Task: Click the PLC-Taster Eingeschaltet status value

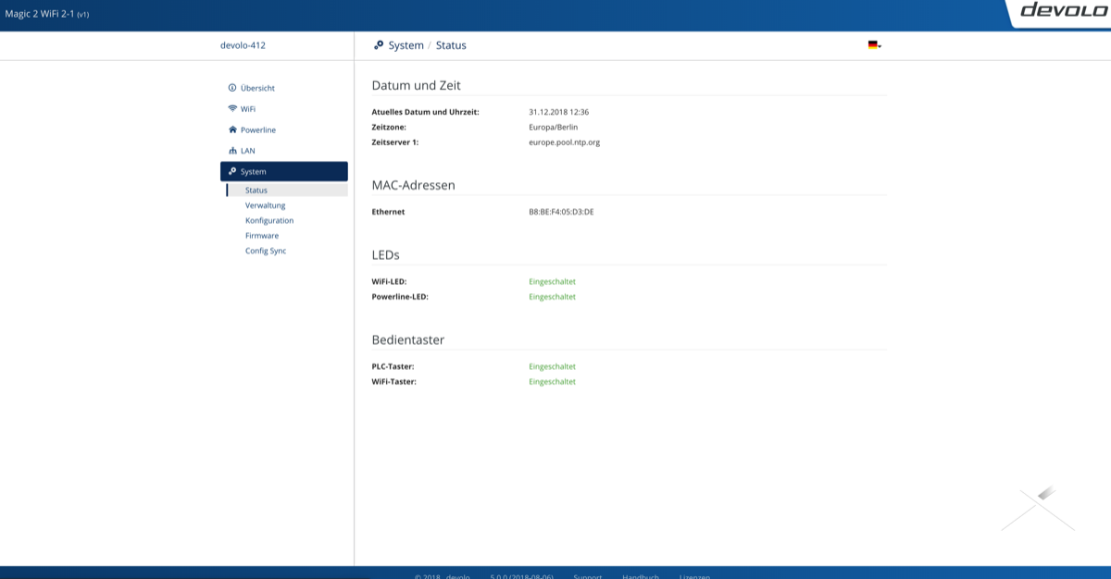Action: [x=552, y=366]
